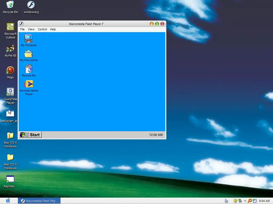This screenshot has width=273, height=204.
Task: Open the Control menu
Action: [x=42, y=29]
